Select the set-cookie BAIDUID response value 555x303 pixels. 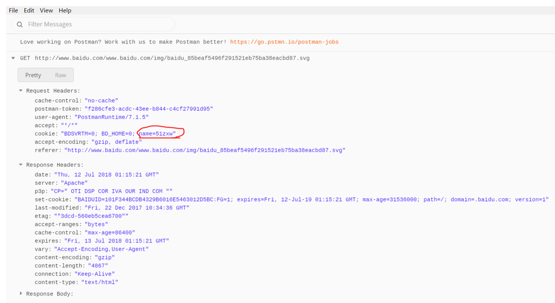click(x=311, y=200)
